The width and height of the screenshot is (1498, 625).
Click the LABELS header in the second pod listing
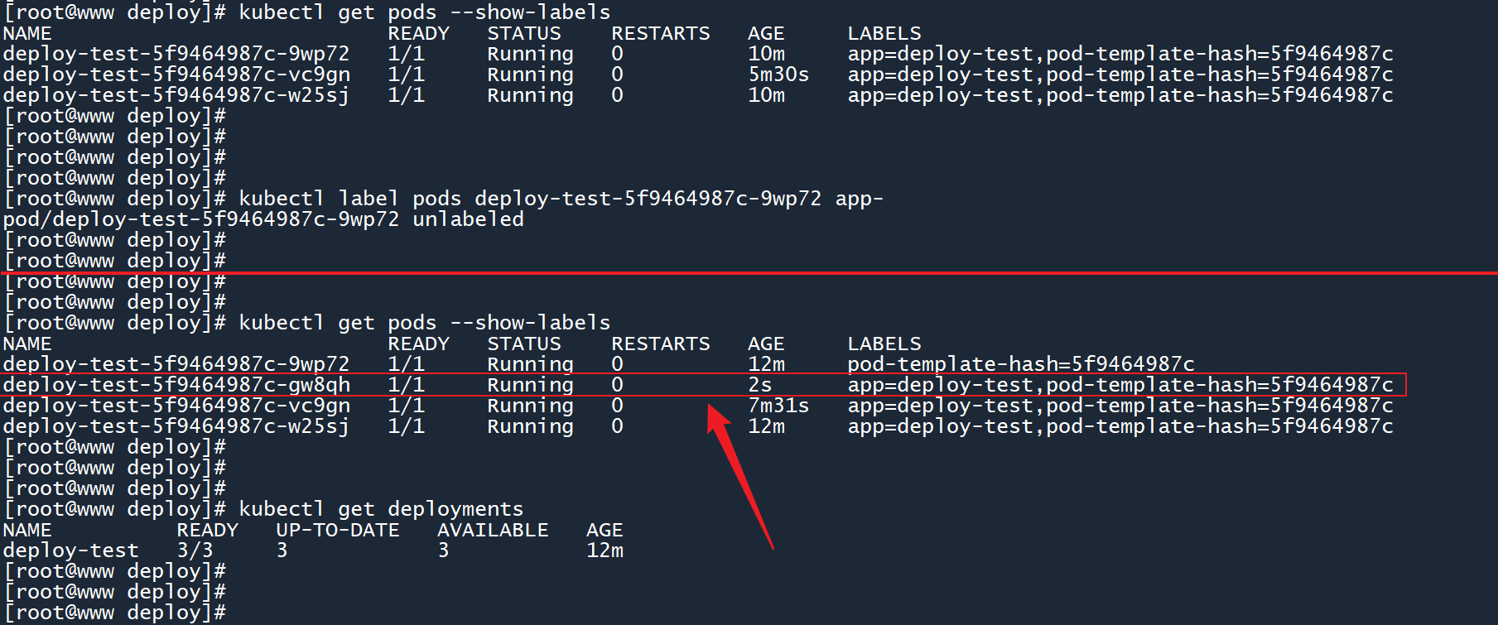[884, 344]
